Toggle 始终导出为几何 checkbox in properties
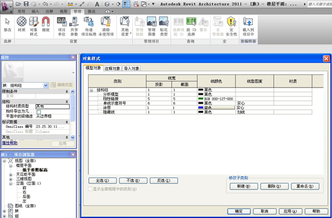Viewport: 332px width, 218px height. pyautogui.click(x=39, y=112)
